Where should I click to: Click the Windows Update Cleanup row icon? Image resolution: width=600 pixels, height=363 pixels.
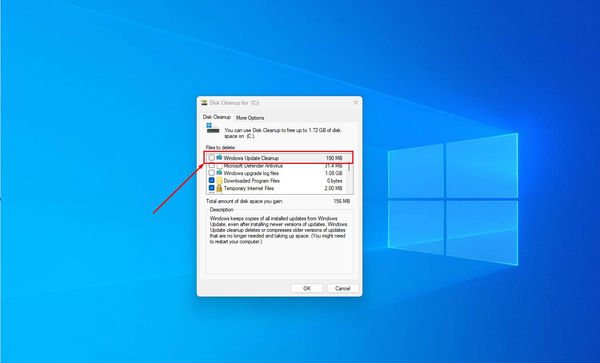(219, 158)
